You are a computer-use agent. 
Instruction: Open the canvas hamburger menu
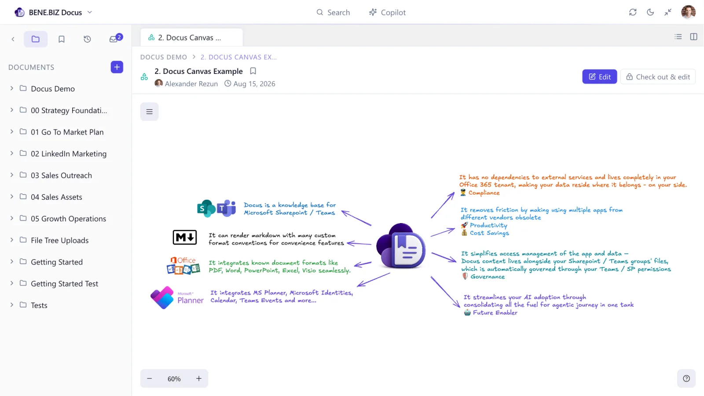coord(150,112)
